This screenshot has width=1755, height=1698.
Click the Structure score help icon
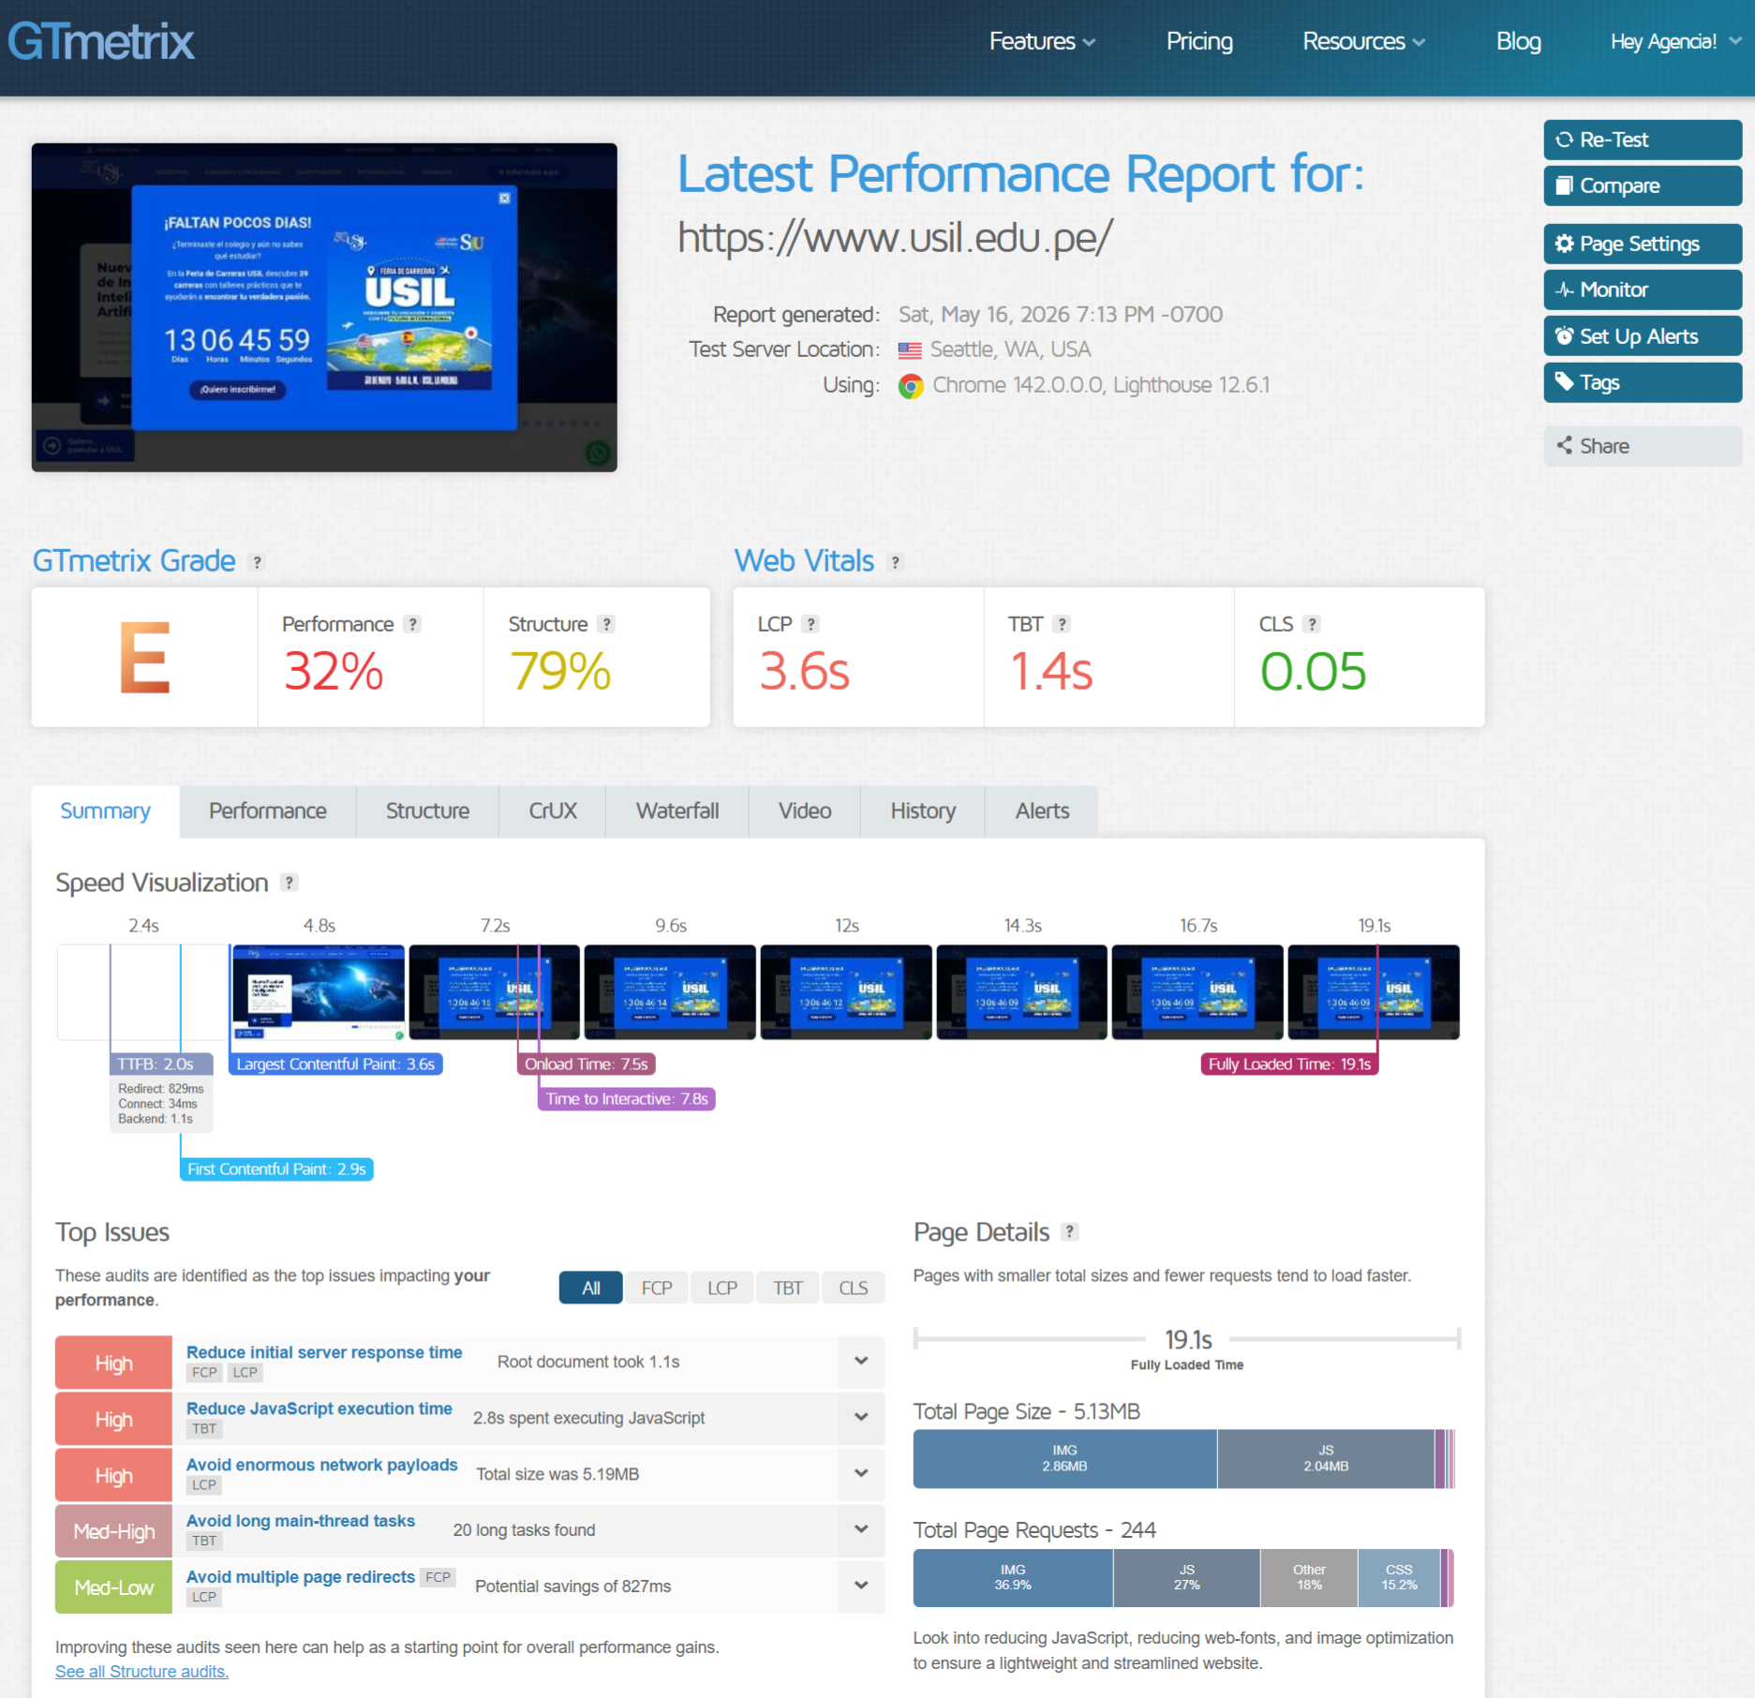[606, 624]
